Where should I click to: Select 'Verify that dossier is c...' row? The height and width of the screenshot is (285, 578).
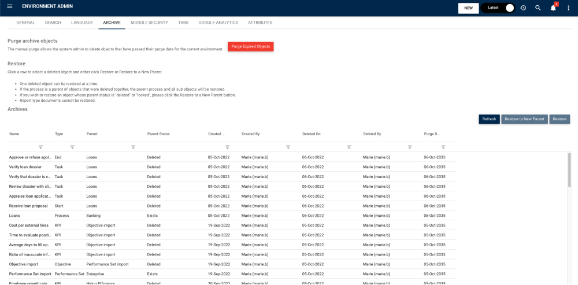pyautogui.click(x=232, y=176)
